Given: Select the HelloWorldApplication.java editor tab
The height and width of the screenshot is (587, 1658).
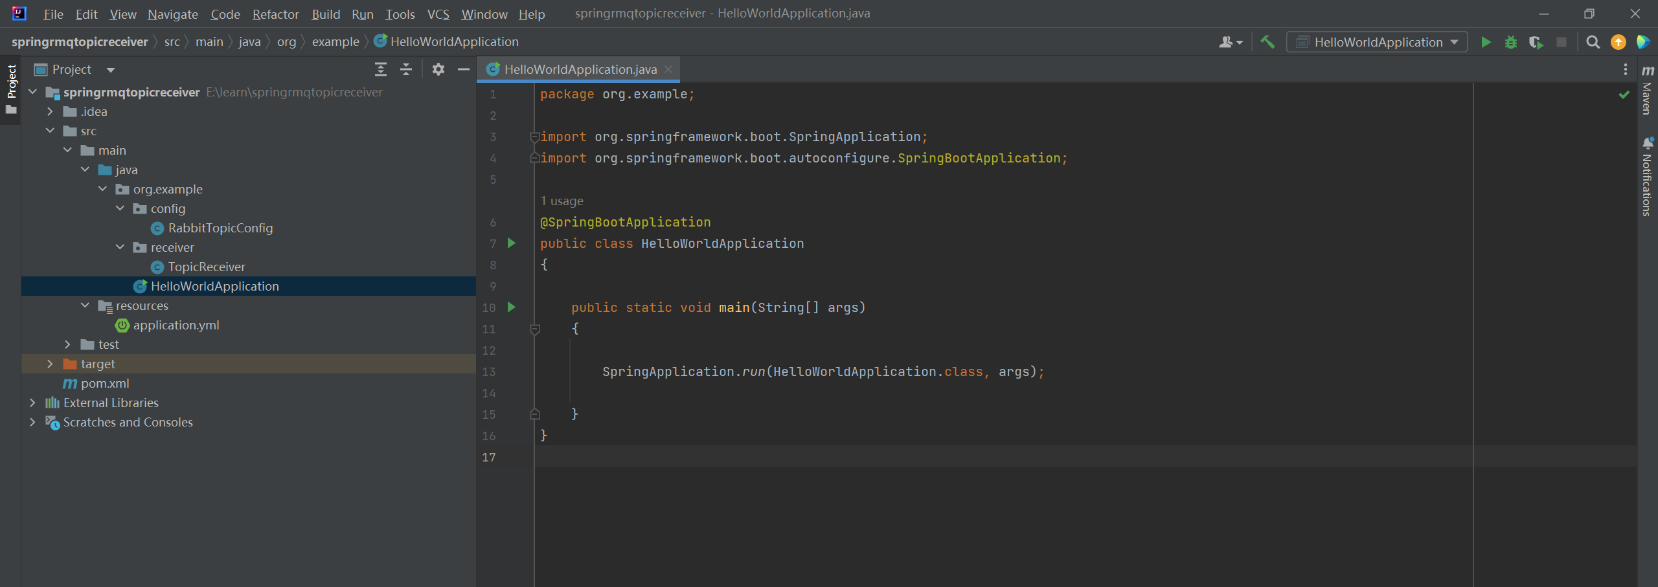Looking at the screenshot, I should point(578,69).
